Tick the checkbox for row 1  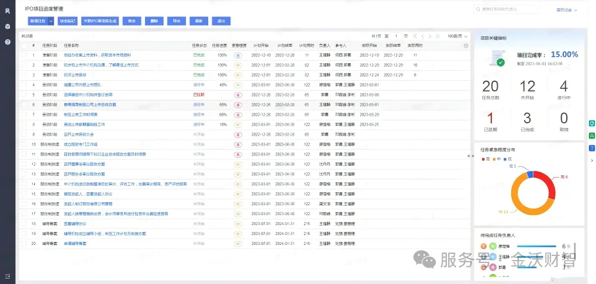tap(23, 55)
